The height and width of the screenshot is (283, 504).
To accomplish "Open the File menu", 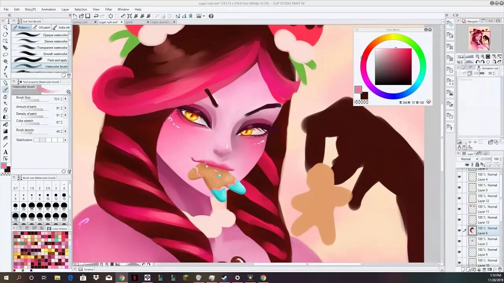I will 6,9.
